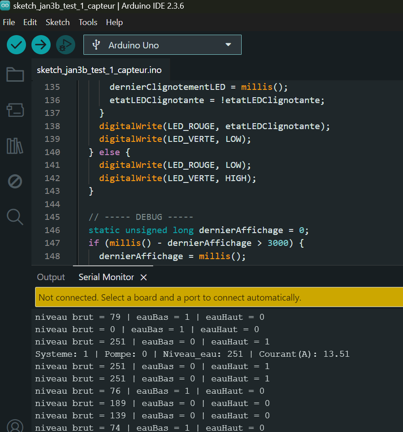Viewport: 403px width, 432px height.
Task: Select the sketch_jan3b_test_1_capteur.ino editor tab
Action: (99, 70)
